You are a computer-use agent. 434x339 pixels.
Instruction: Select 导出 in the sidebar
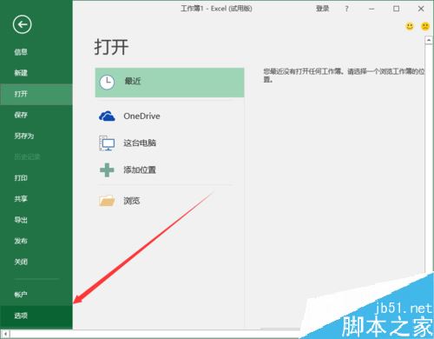pos(36,220)
